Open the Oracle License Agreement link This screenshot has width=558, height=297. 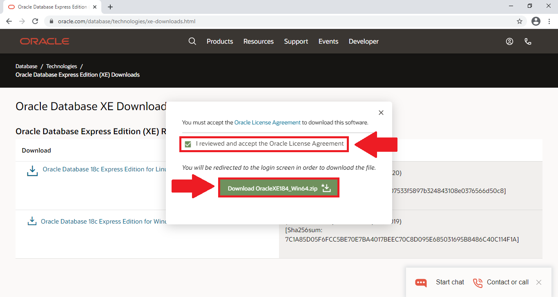[x=268, y=122]
